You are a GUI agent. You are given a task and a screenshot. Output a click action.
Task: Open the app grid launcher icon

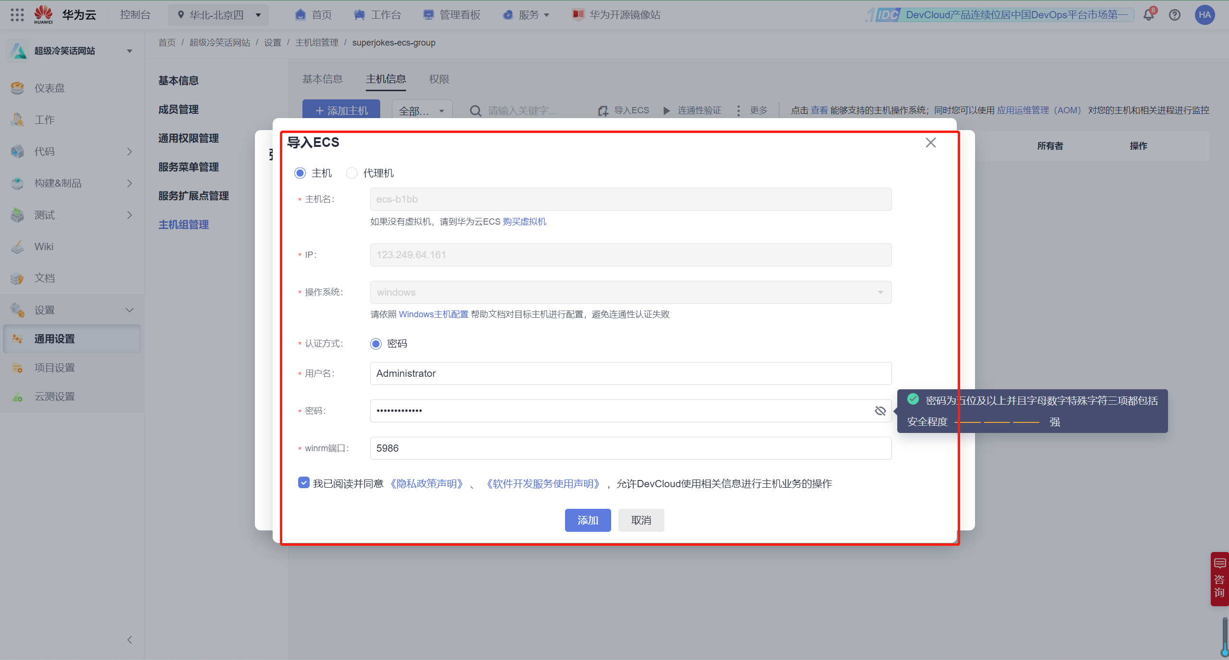click(x=17, y=15)
